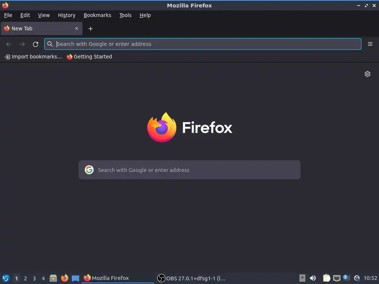The image size is (379, 284).
Task: Click the Back navigation arrow
Action: tap(9, 44)
